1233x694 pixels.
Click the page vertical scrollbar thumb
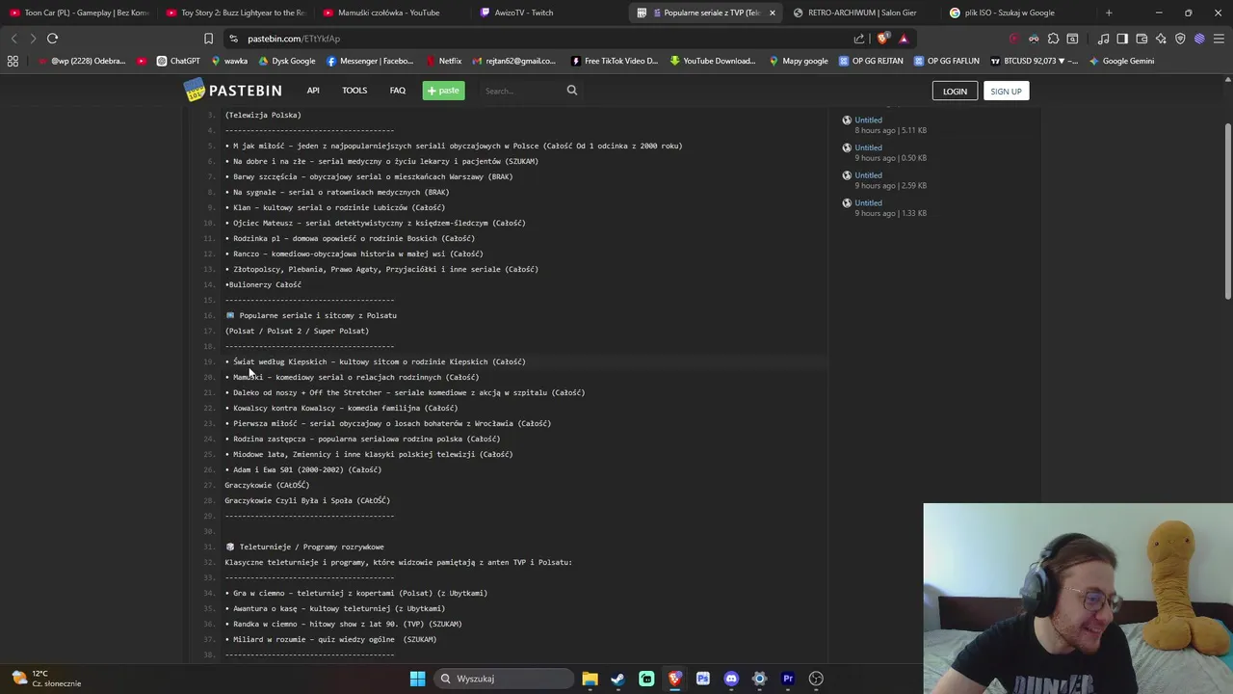(x=1227, y=212)
